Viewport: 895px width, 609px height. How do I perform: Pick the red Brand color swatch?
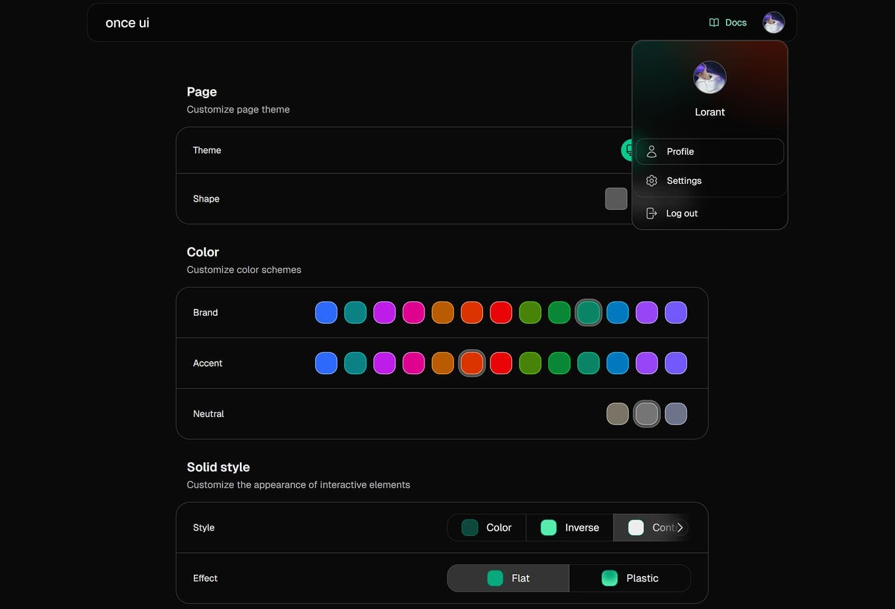(x=501, y=313)
